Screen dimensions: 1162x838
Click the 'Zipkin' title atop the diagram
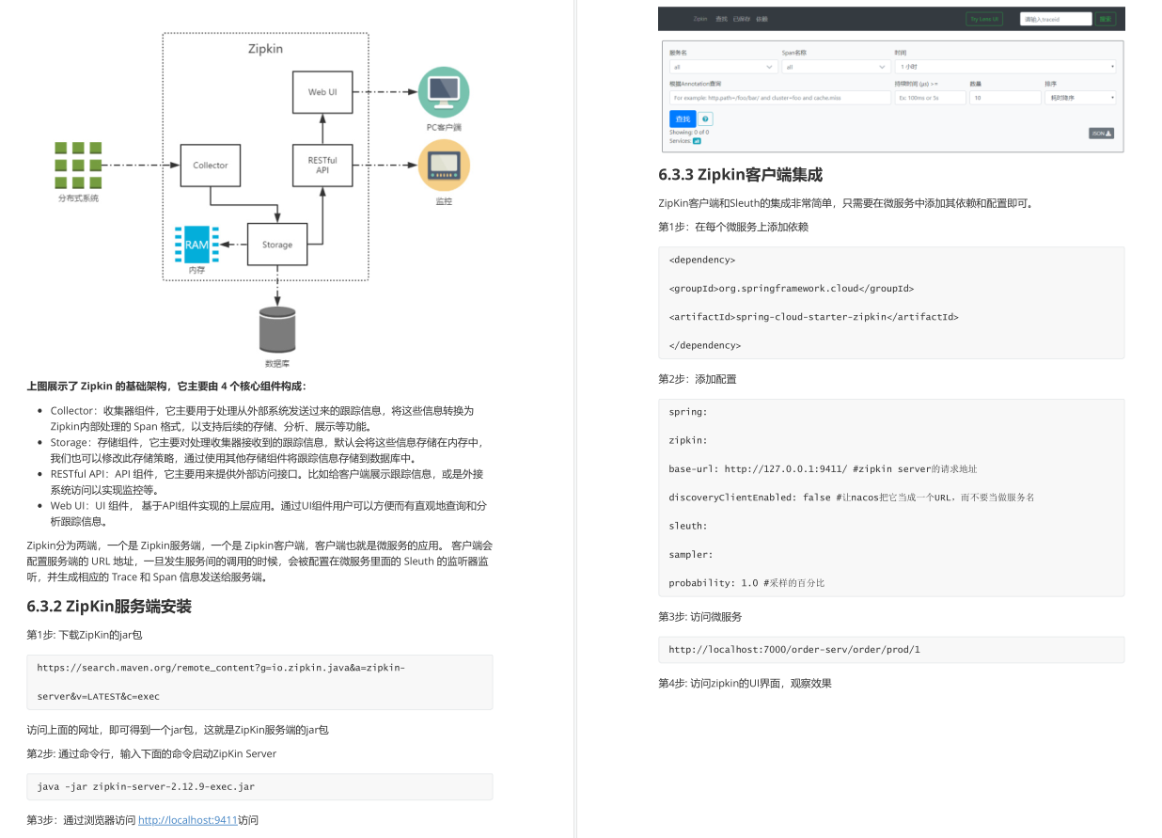(265, 48)
